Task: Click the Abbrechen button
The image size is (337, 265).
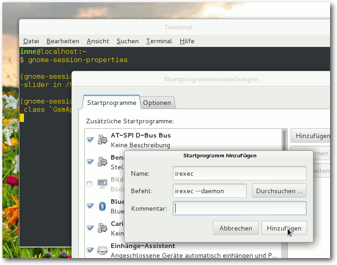Action: [236, 228]
